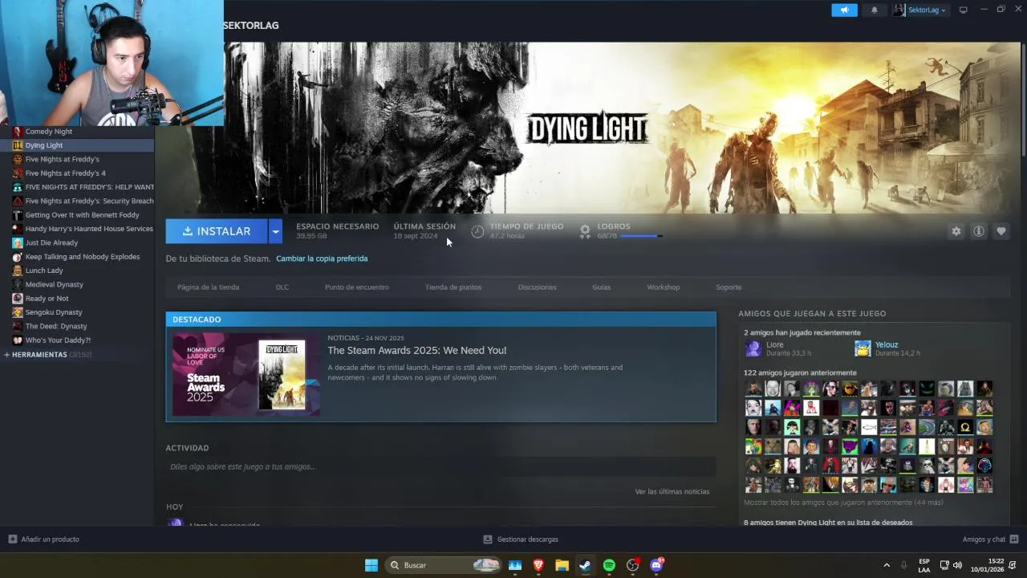
Task: Select Comedy Night in library list
Action: click(x=77, y=132)
